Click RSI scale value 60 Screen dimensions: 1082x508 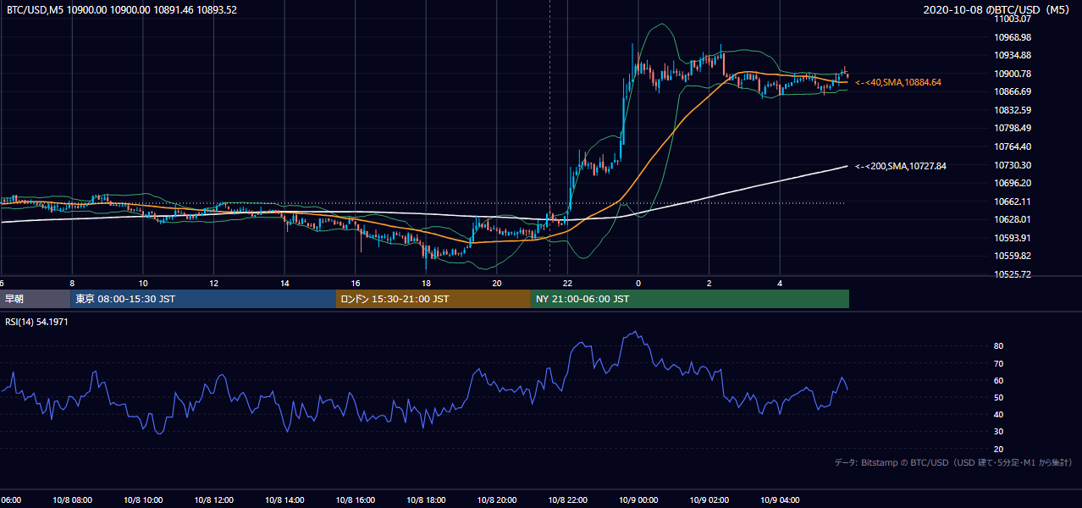[999, 380]
